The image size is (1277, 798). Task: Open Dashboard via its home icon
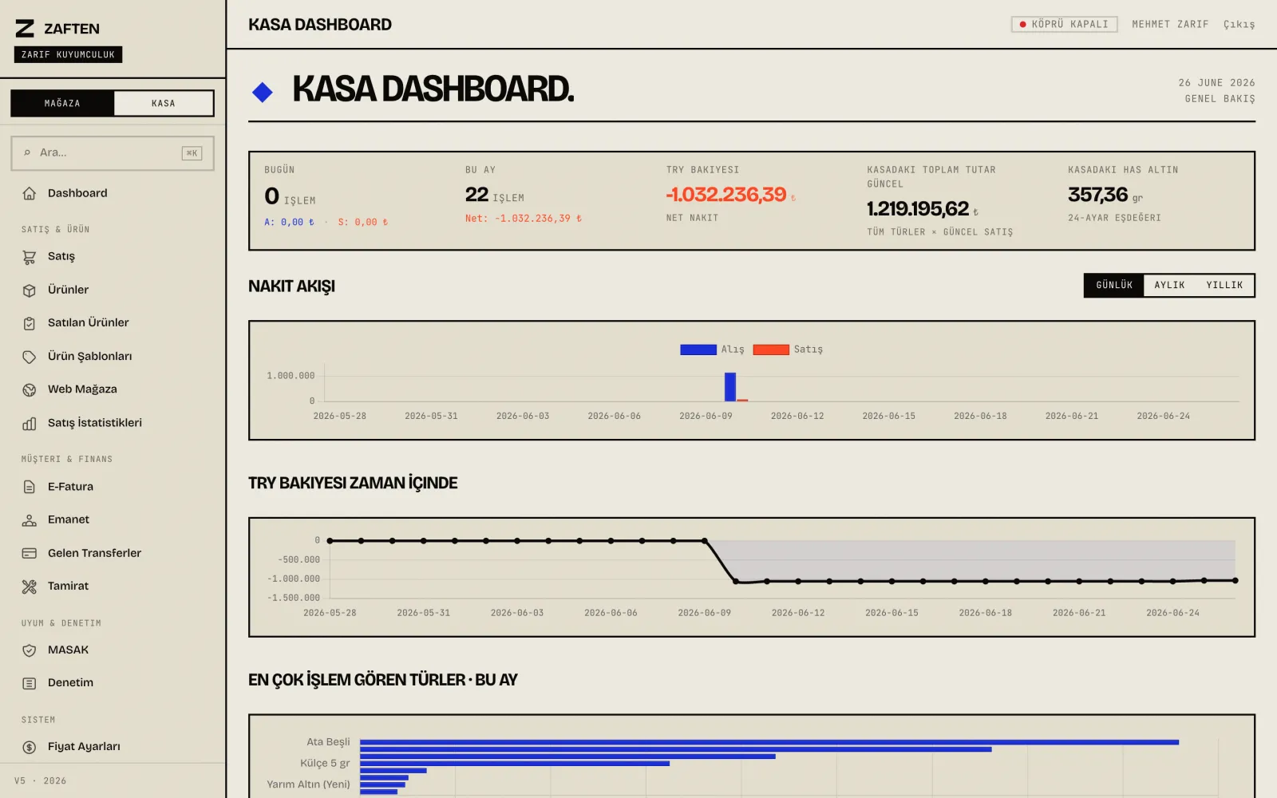[x=30, y=193]
